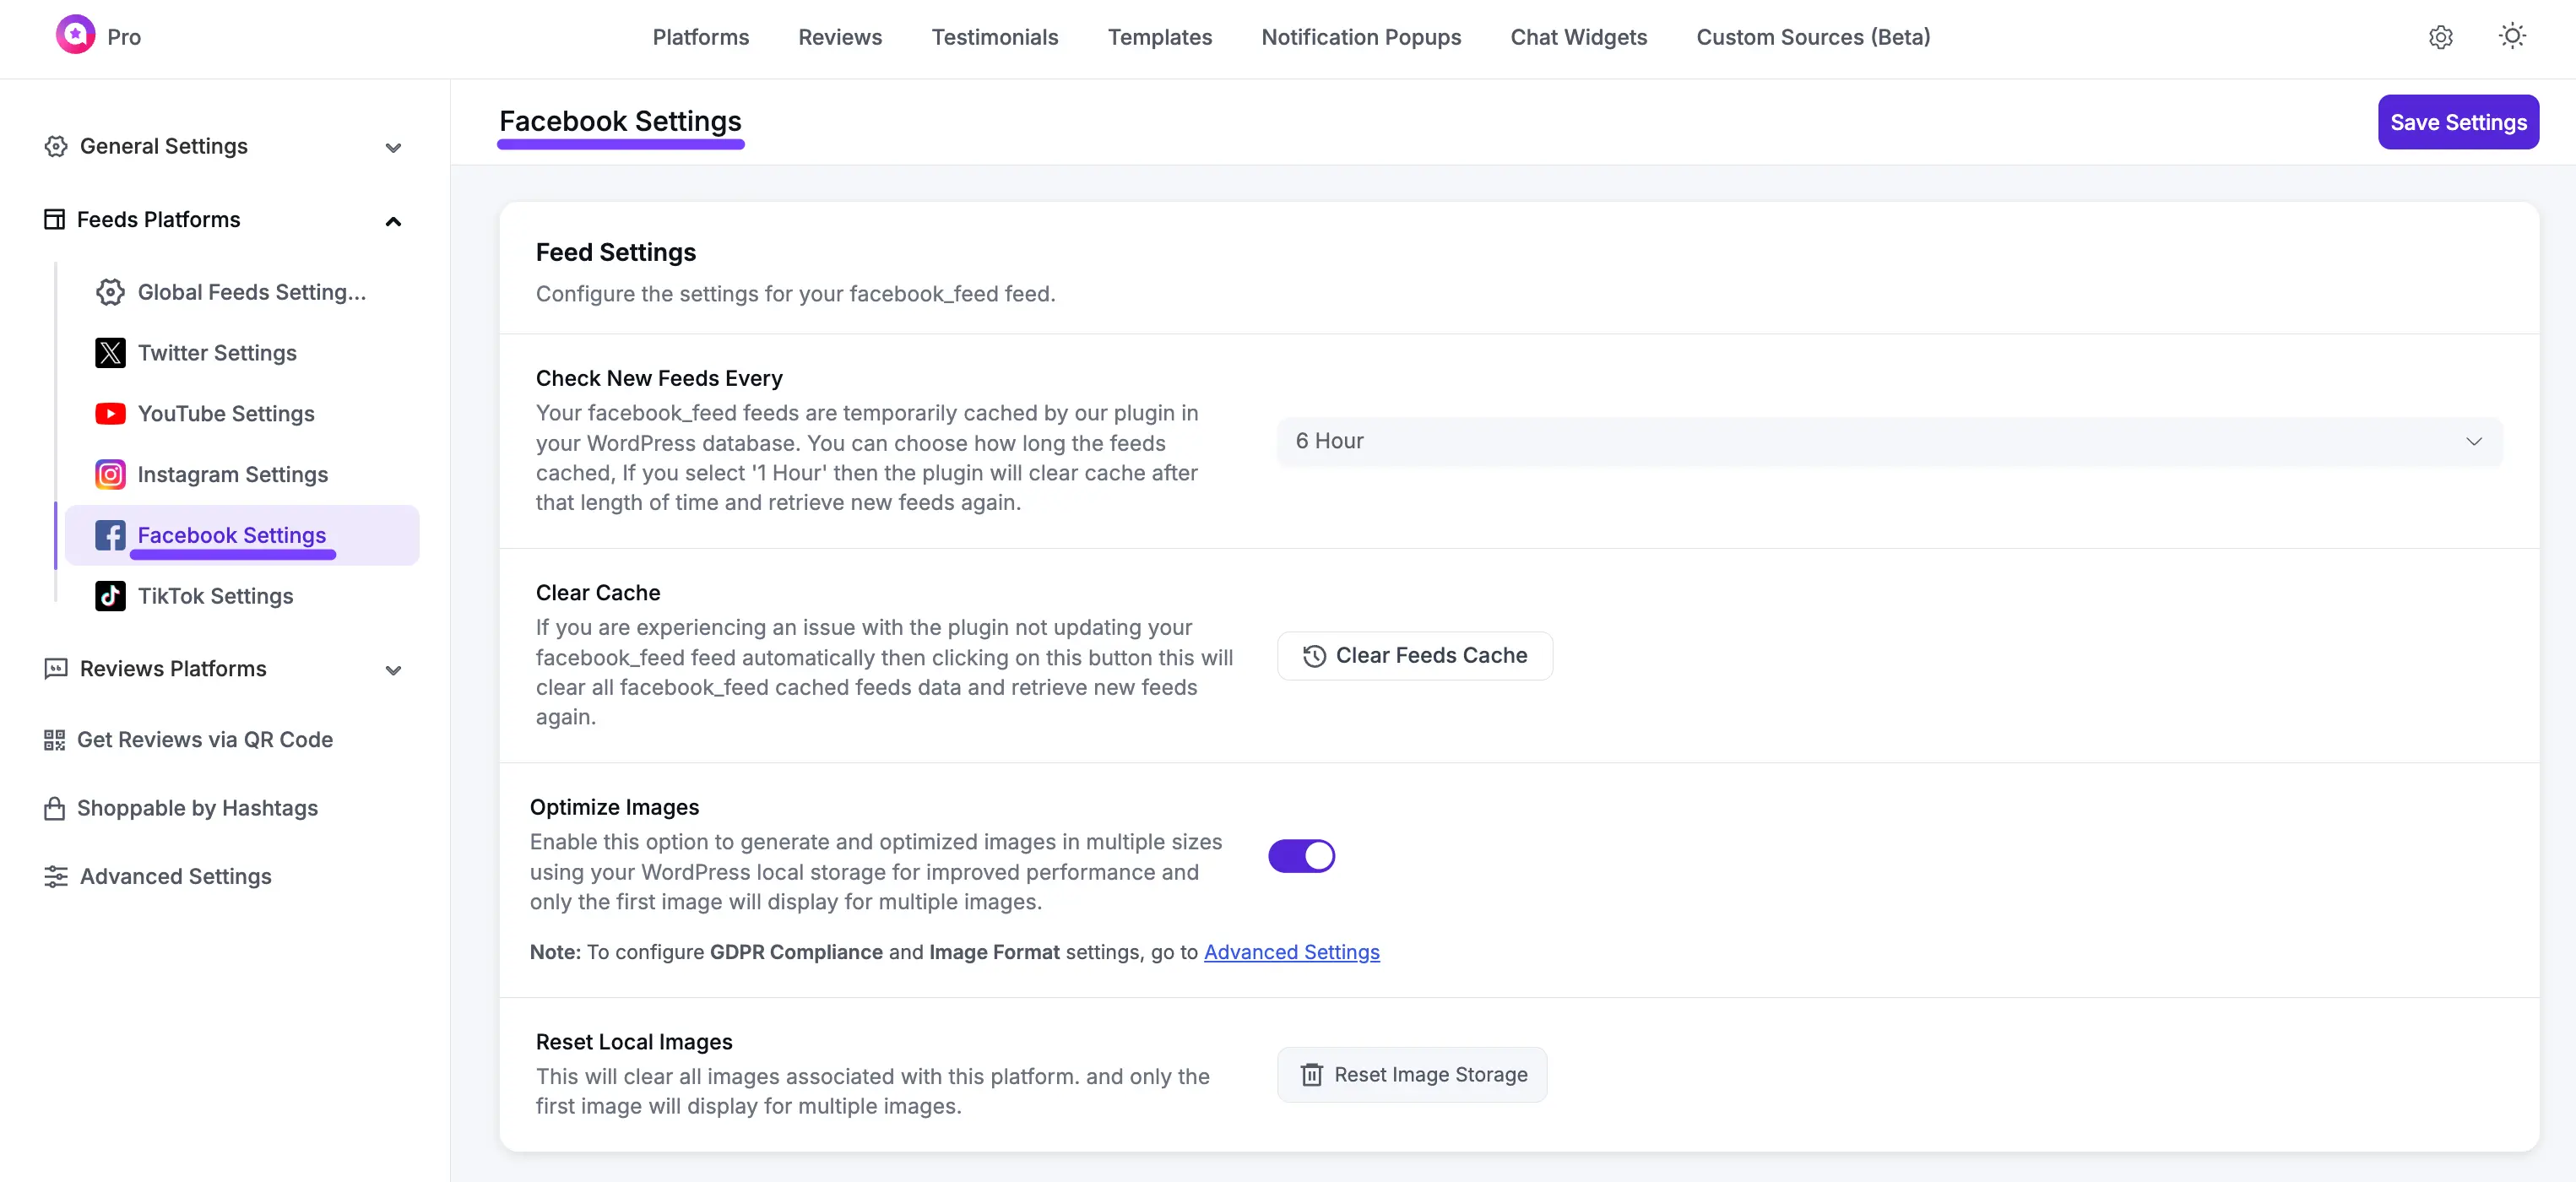The height and width of the screenshot is (1182, 2576).
Task: Disable the Optimize Images toggle
Action: pyautogui.click(x=1301, y=856)
